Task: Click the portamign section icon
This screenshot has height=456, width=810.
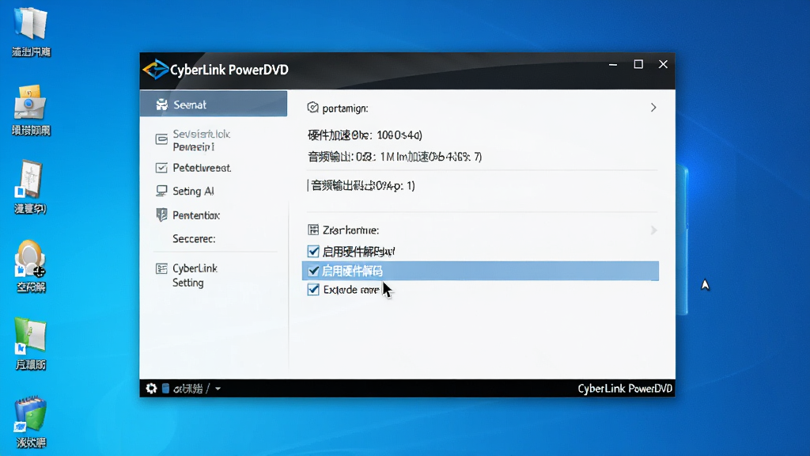Action: (312, 108)
